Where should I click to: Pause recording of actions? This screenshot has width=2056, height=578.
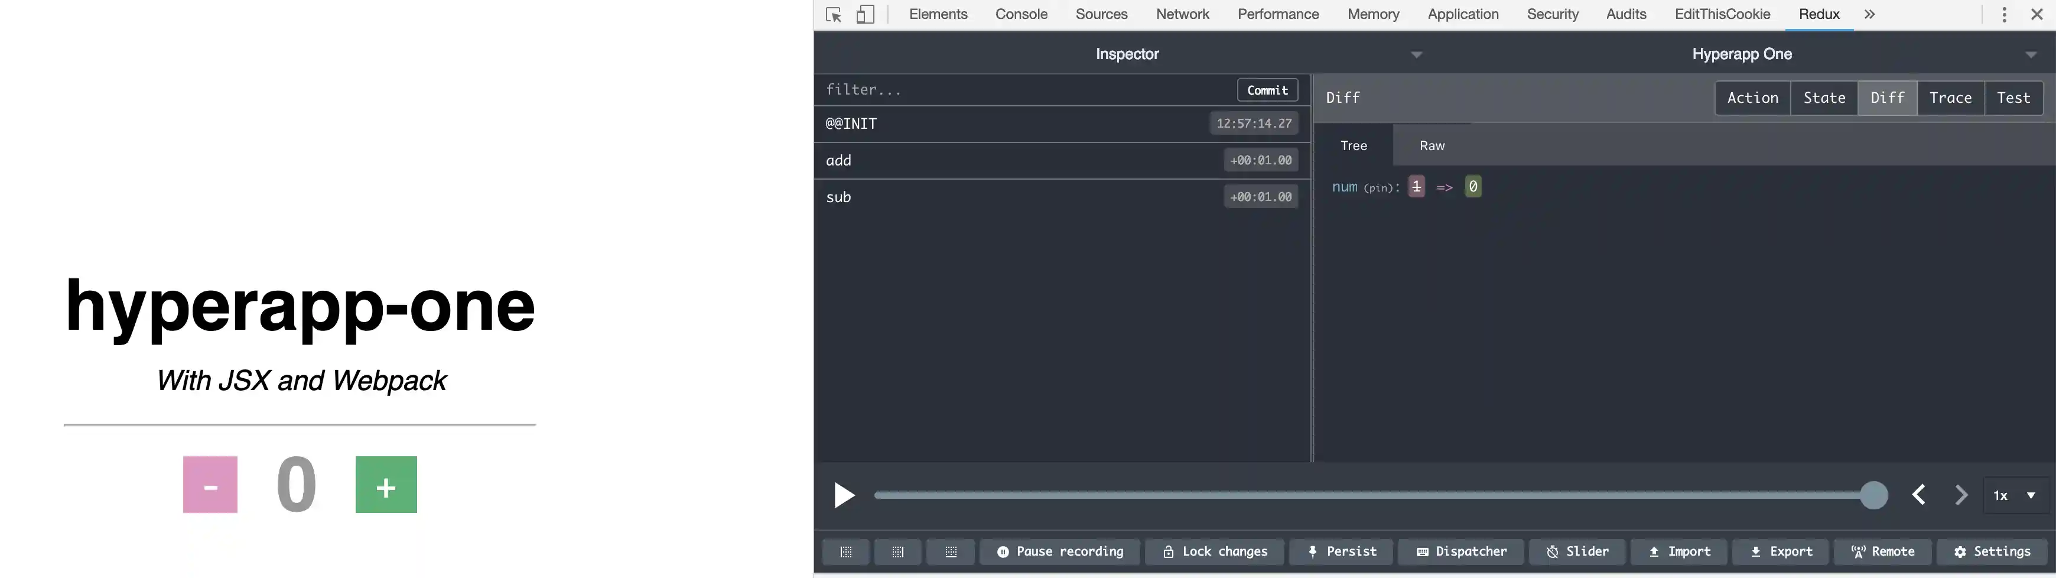coord(1060,551)
